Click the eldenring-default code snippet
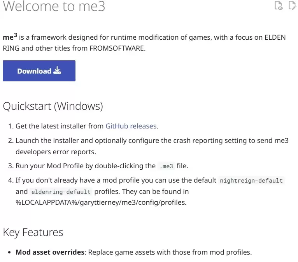298x262 pixels. (60, 192)
